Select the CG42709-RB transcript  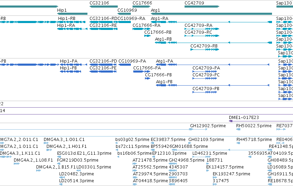[205, 50]
